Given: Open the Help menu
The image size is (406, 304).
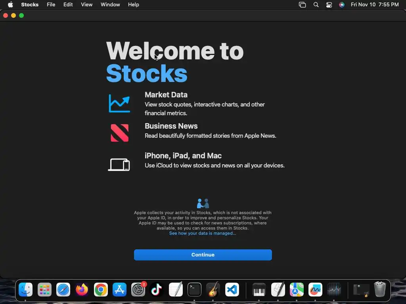Looking at the screenshot, I should 133,5.
